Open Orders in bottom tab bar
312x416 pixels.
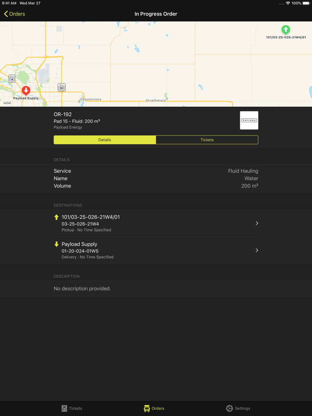click(154, 408)
